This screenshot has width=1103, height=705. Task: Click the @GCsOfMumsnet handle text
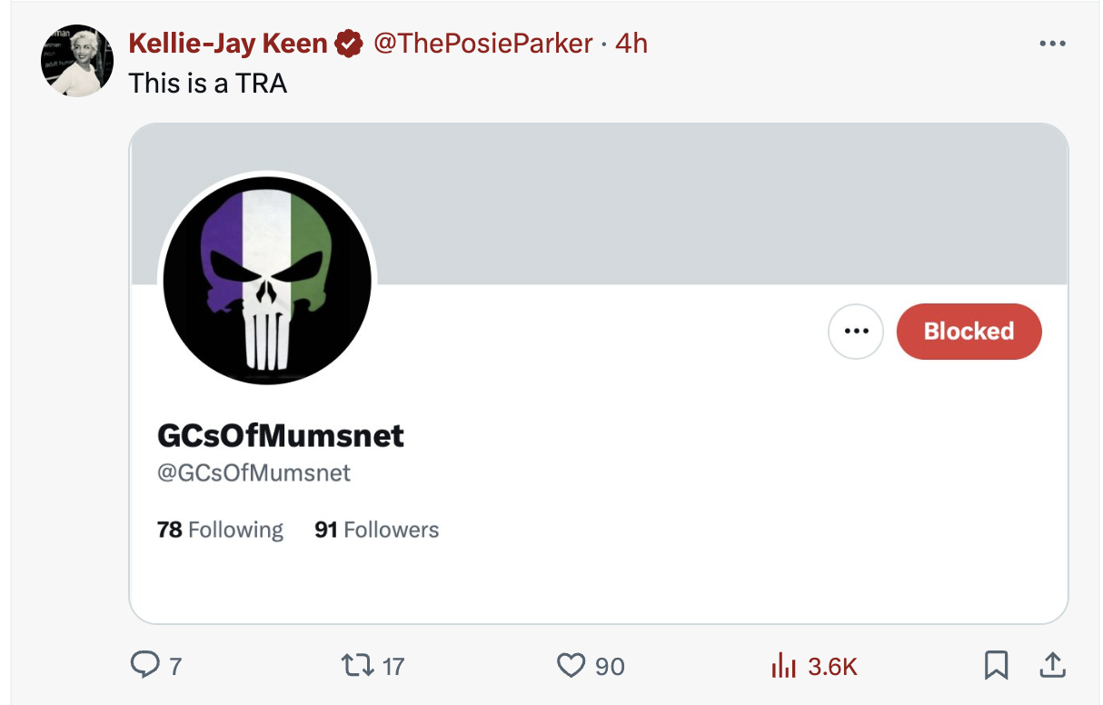pos(254,473)
